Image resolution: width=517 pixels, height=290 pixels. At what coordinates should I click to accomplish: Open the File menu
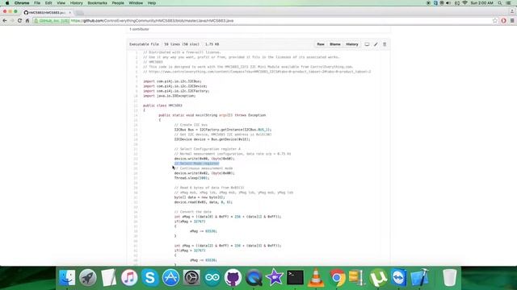(x=37, y=3)
